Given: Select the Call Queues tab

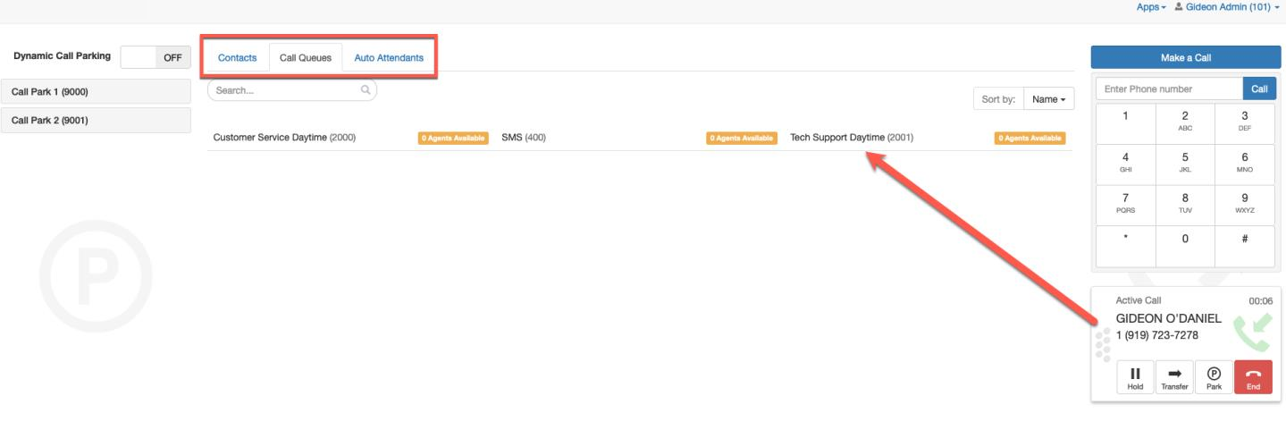Looking at the screenshot, I should coord(306,58).
